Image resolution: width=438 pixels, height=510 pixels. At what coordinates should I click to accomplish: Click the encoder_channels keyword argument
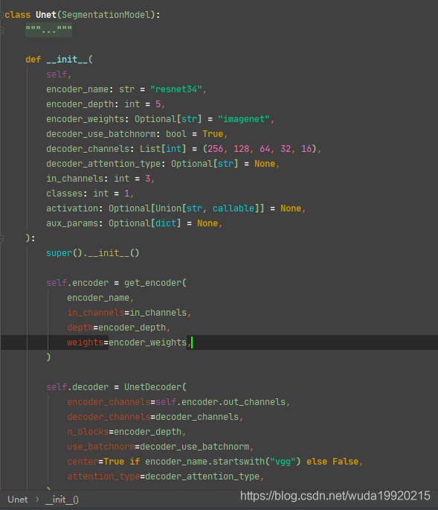click(x=109, y=402)
